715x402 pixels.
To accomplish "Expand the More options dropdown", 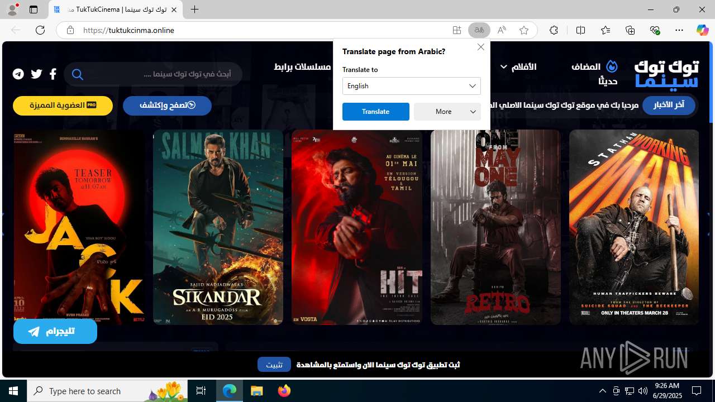I will [x=447, y=112].
